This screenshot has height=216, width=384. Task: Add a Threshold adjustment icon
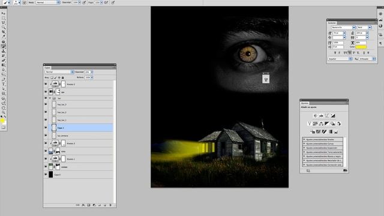tap(324, 132)
